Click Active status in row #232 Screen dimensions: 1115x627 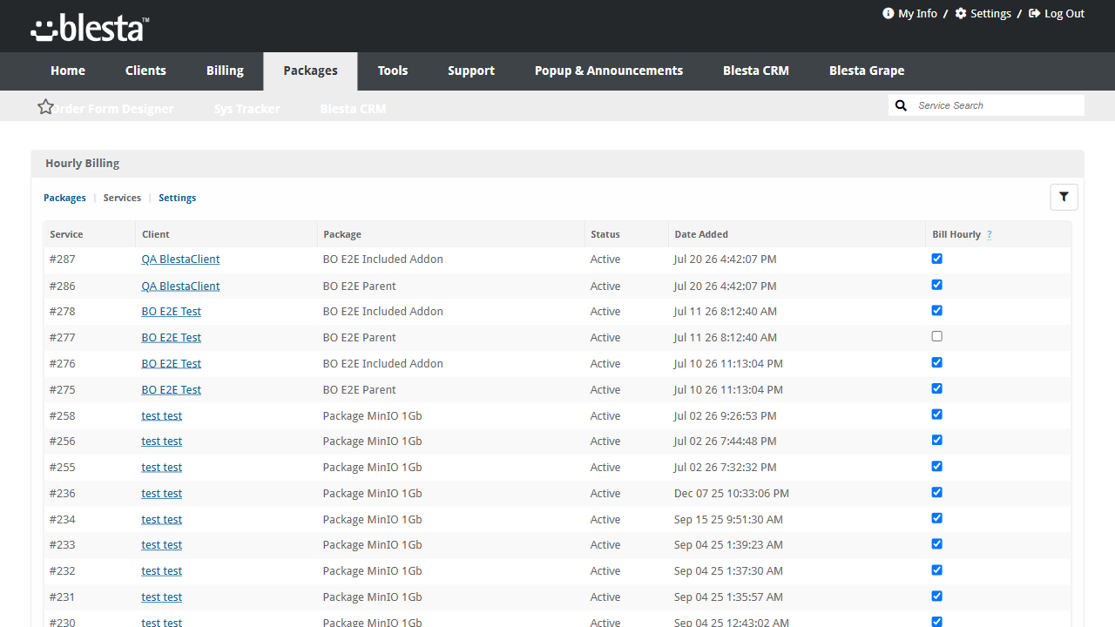tap(605, 570)
